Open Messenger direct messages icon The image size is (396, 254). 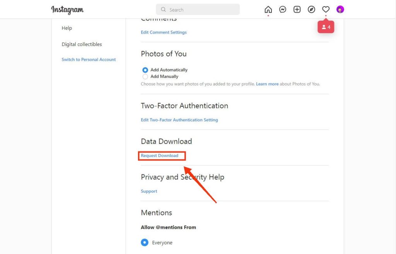point(283,10)
